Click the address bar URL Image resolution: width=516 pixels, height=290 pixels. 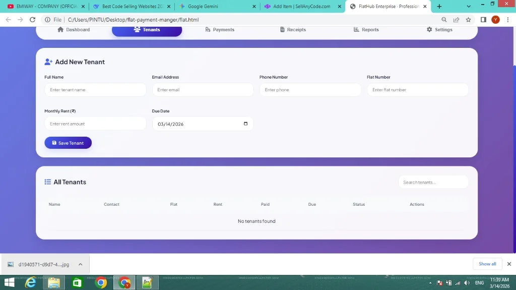pyautogui.click(x=133, y=20)
